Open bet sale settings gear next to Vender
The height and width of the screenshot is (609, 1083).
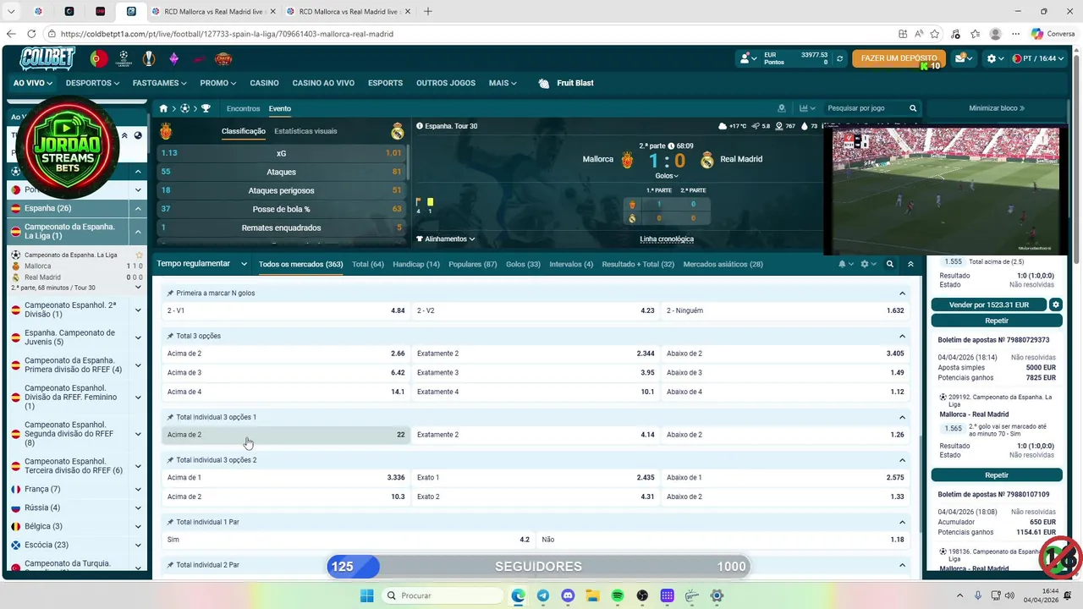pos(1056,304)
